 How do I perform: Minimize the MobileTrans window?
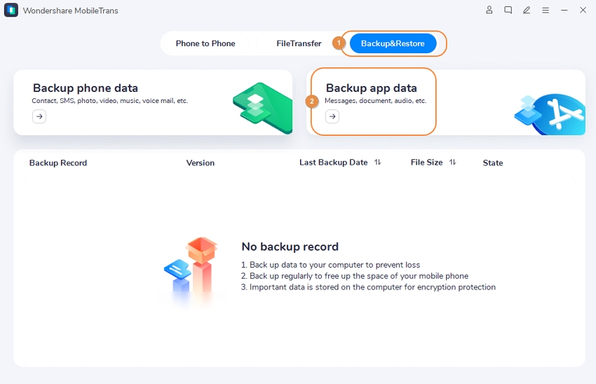564,11
